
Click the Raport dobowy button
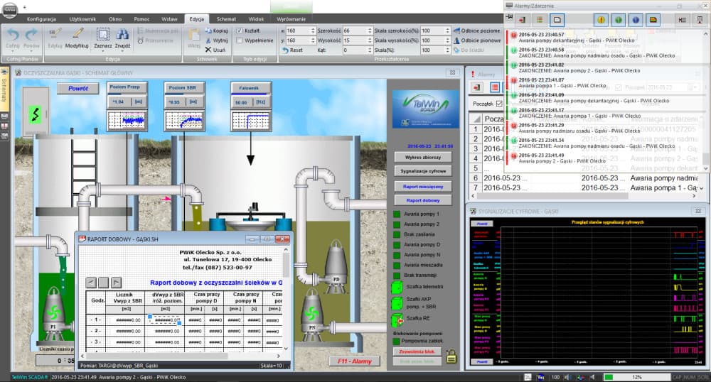tap(423, 200)
